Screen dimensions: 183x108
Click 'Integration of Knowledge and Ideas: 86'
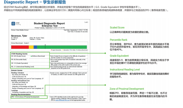click(24, 86)
